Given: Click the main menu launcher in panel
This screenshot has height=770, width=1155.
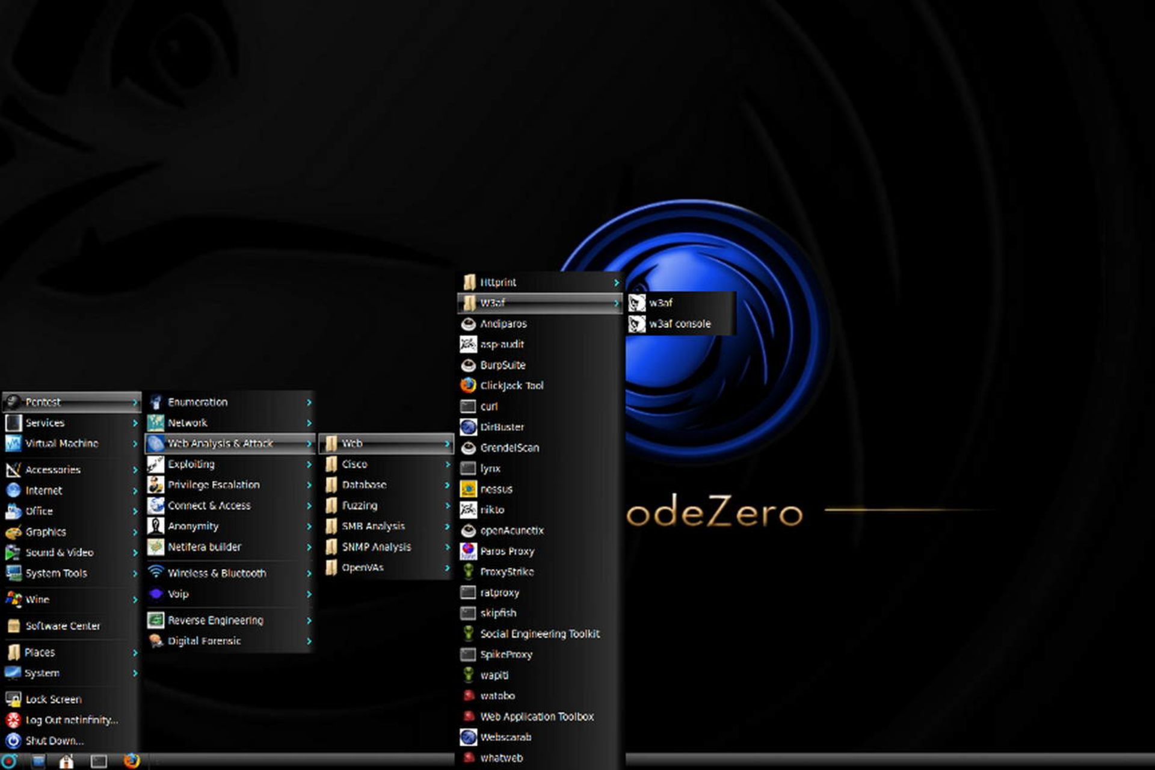Looking at the screenshot, I should tap(9, 762).
